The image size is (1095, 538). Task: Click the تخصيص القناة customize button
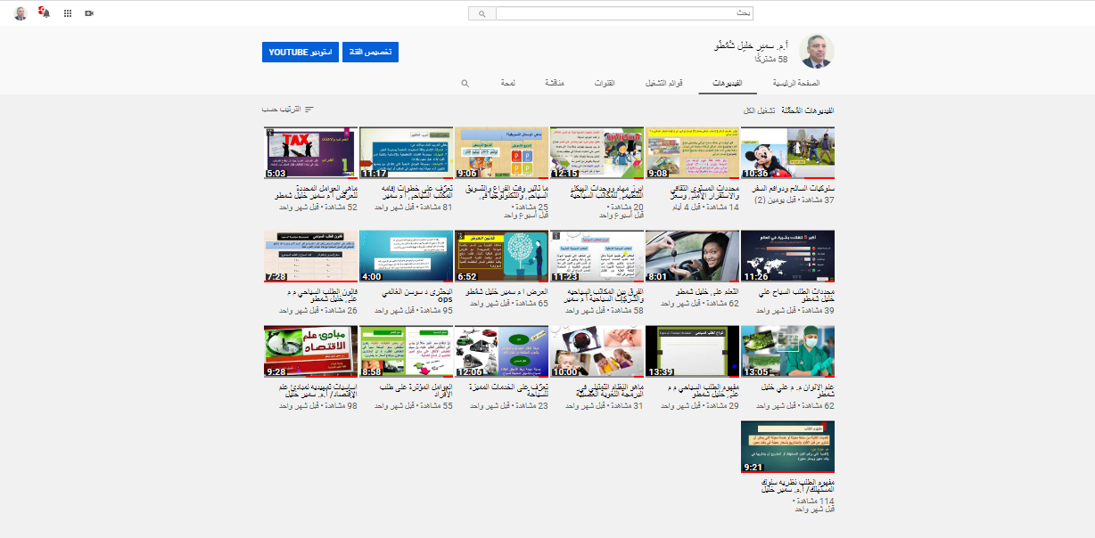pos(370,52)
